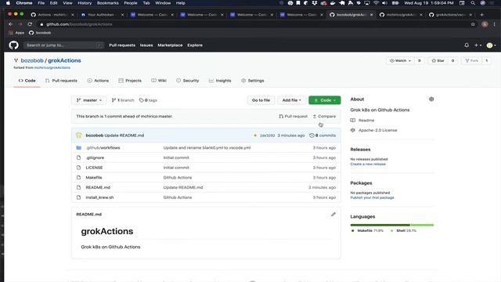The image size is (501, 282).
Task: Click the Pull request link
Action: tap(293, 117)
